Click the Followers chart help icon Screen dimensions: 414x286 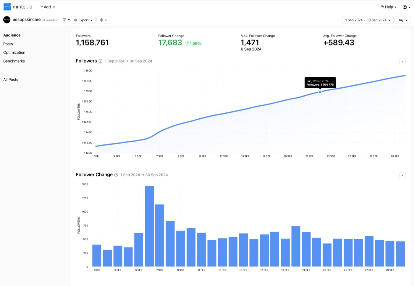click(101, 61)
